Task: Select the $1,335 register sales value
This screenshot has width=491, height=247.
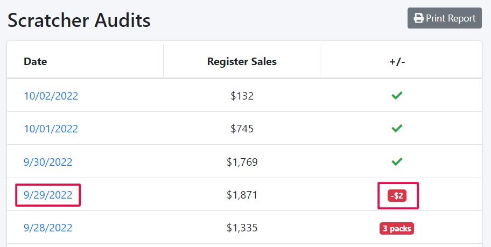Action: pos(242,228)
